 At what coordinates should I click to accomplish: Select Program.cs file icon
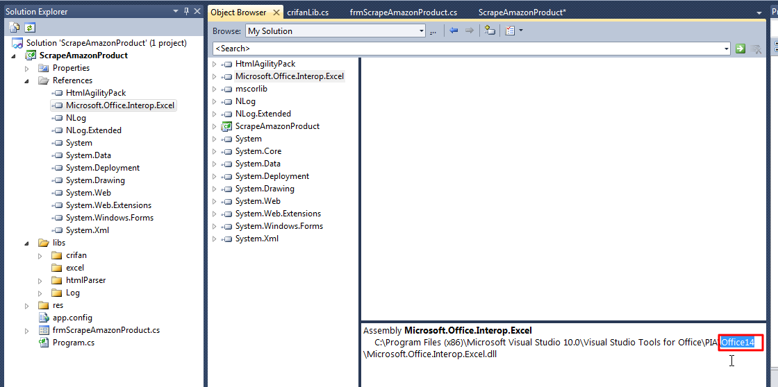point(44,343)
